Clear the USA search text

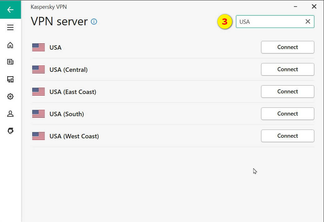coord(308,22)
